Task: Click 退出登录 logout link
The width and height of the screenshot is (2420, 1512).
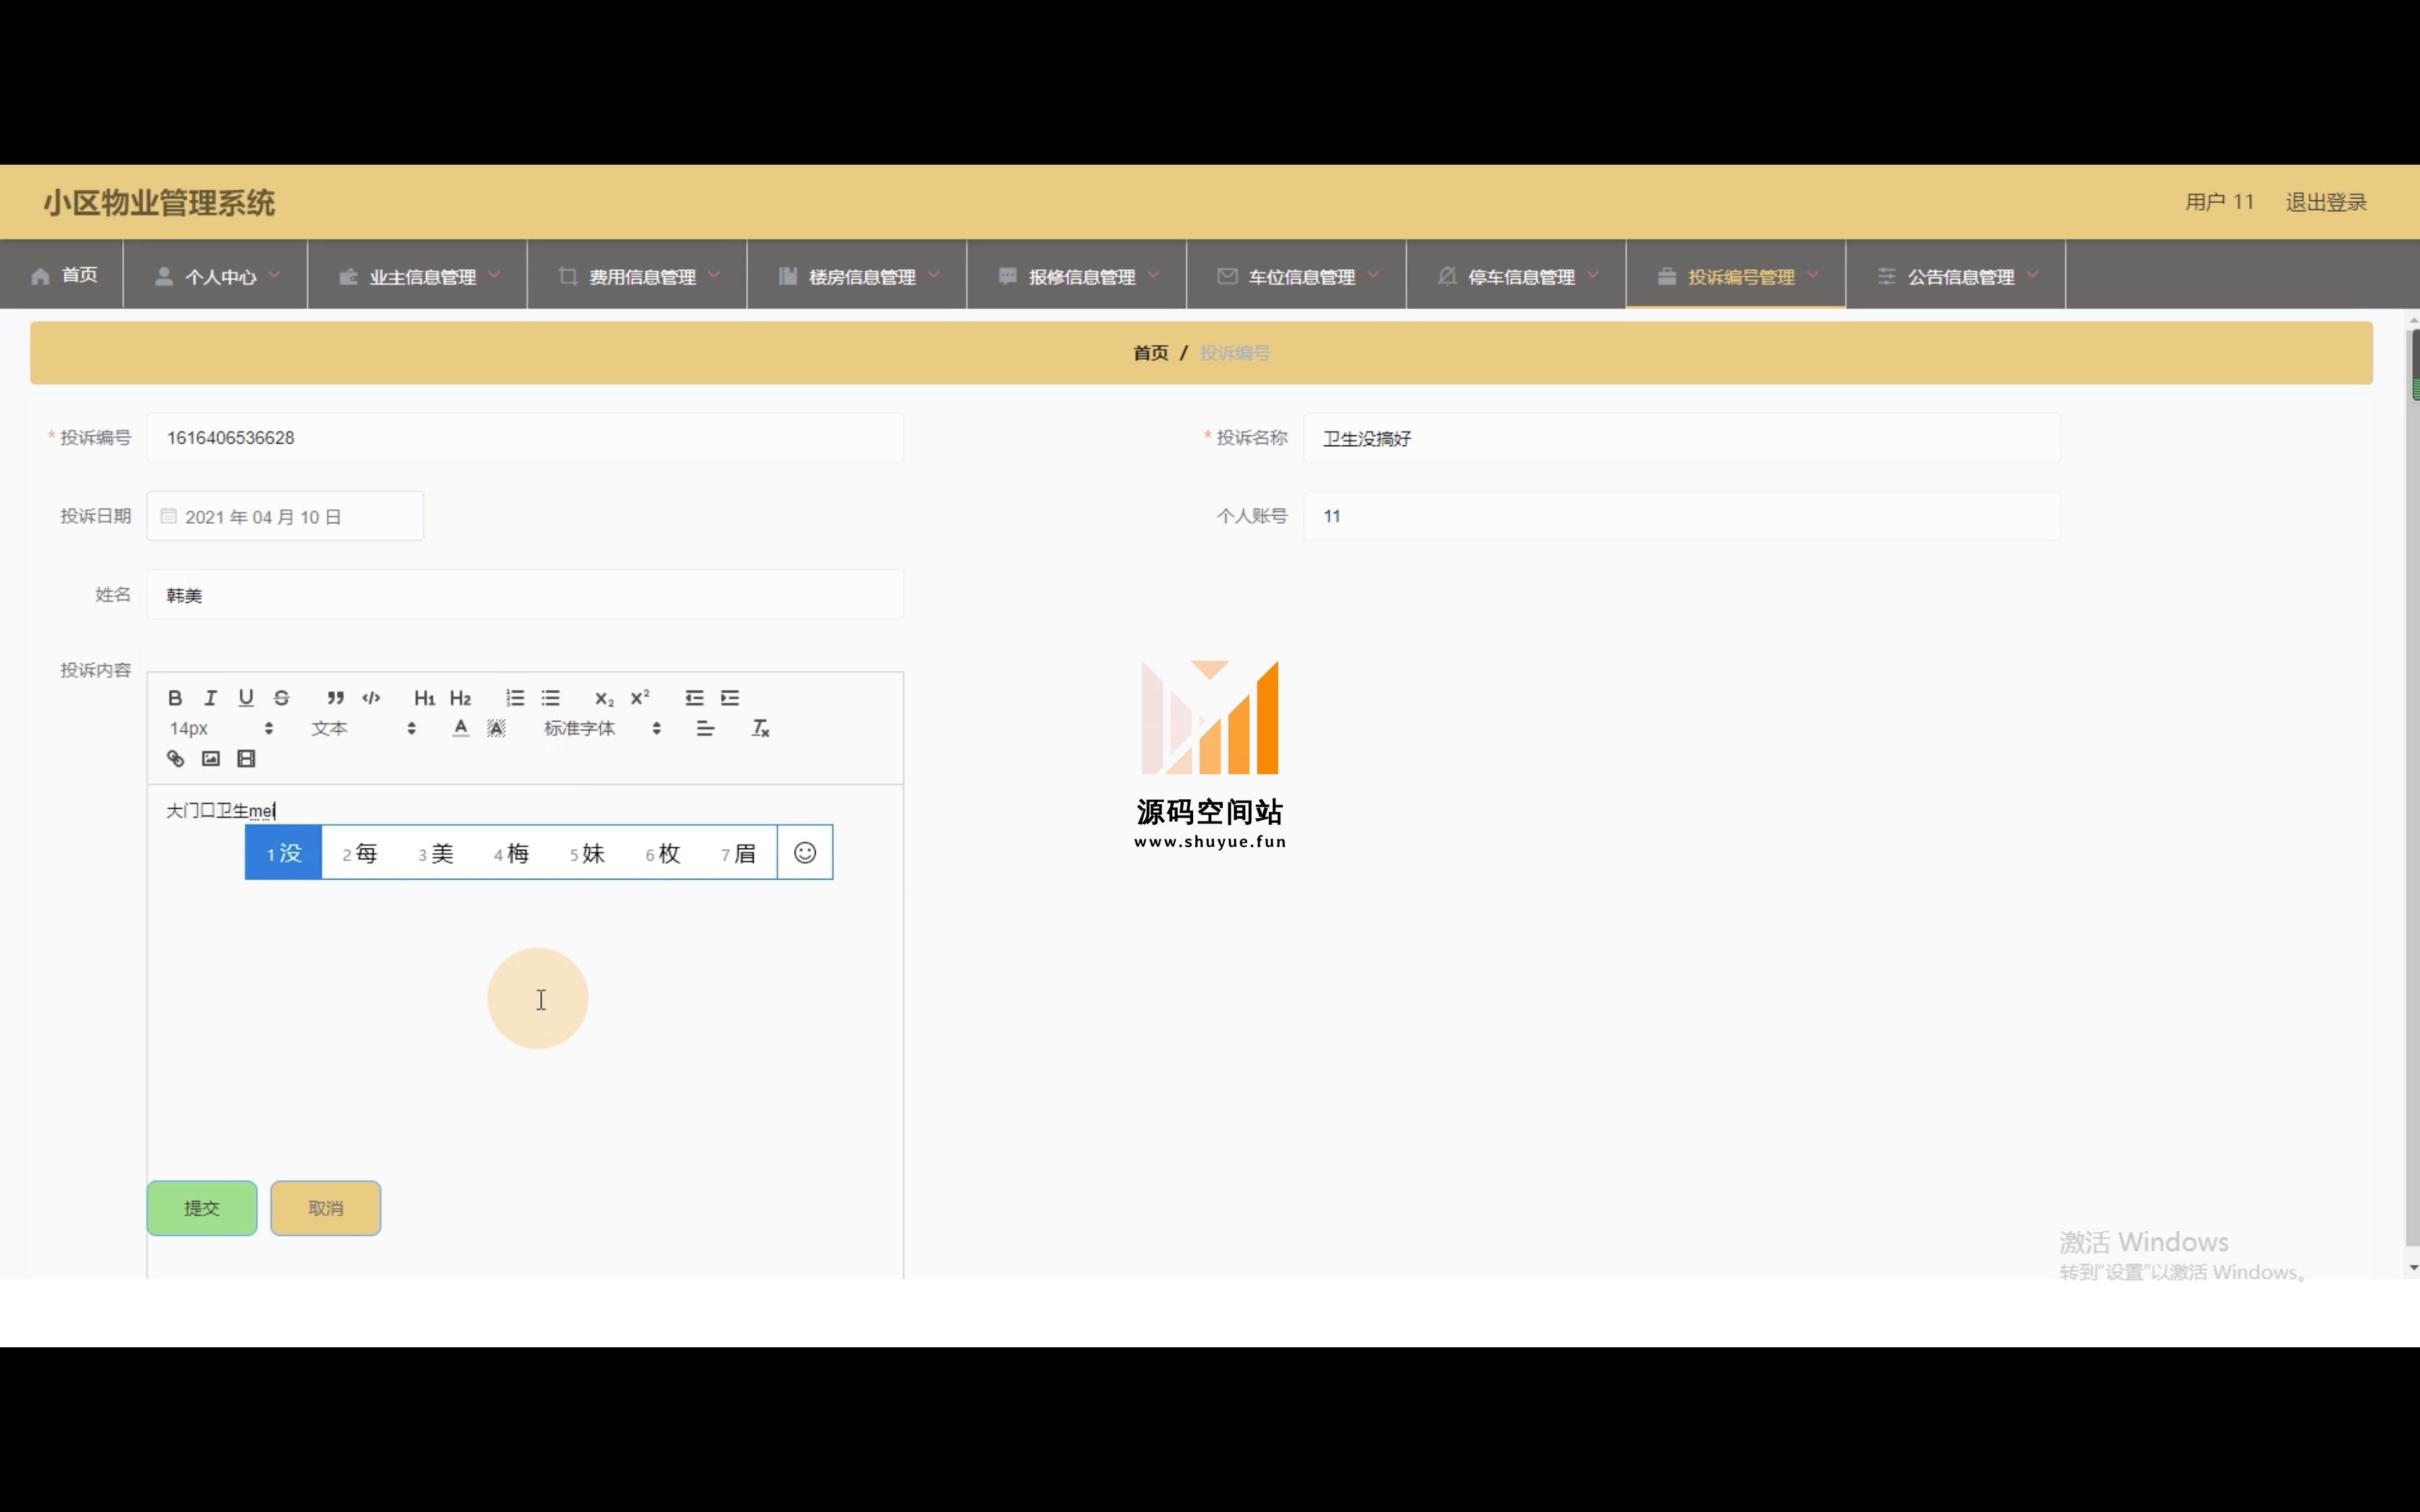Action: pyautogui.click(x=2326, y=202)
